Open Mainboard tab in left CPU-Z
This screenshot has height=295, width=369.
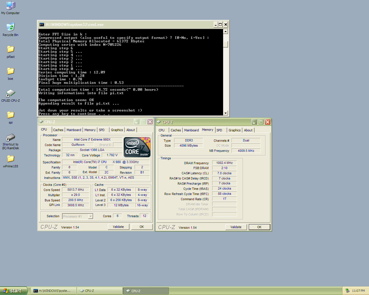pos(74,130)
